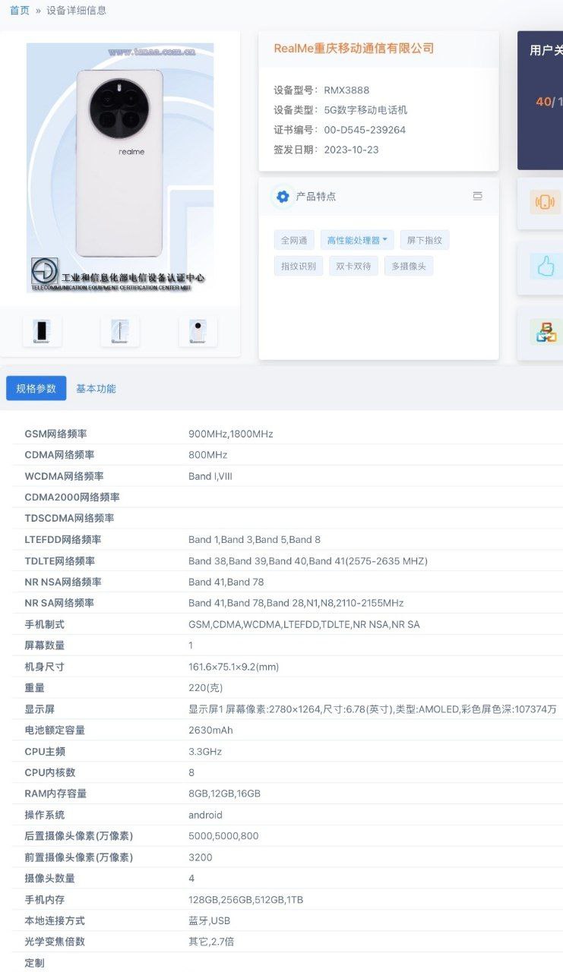Switch to the 基本功能 tab
The image size is (563, 972).
point(96,388)
